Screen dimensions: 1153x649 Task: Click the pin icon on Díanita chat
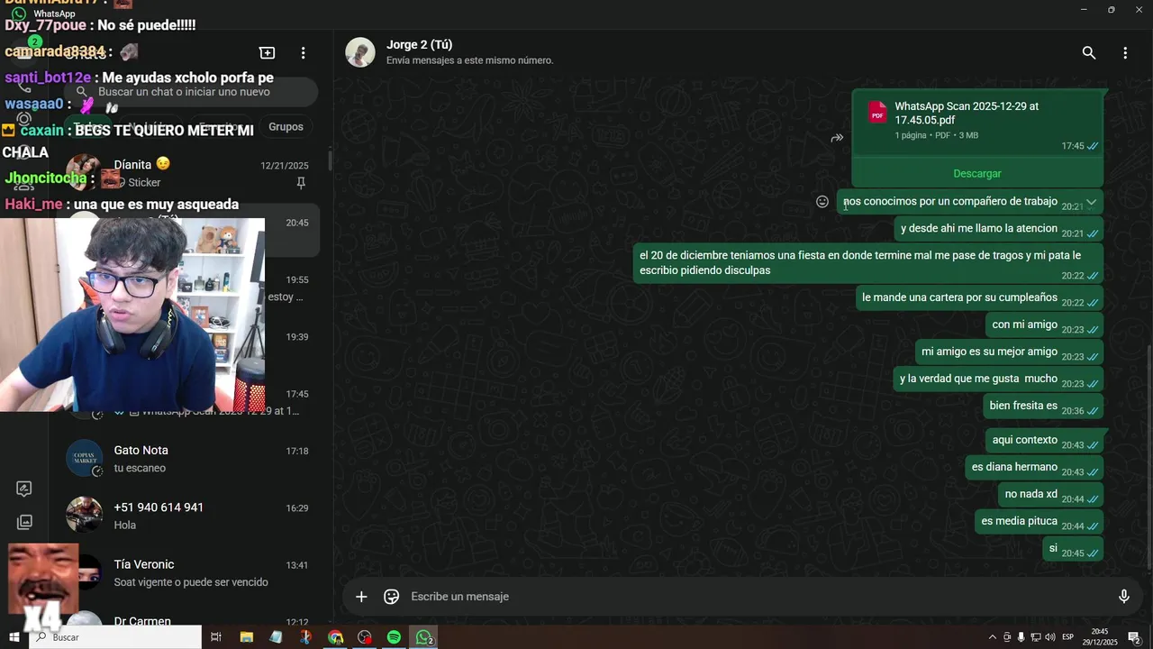(301, 183)
